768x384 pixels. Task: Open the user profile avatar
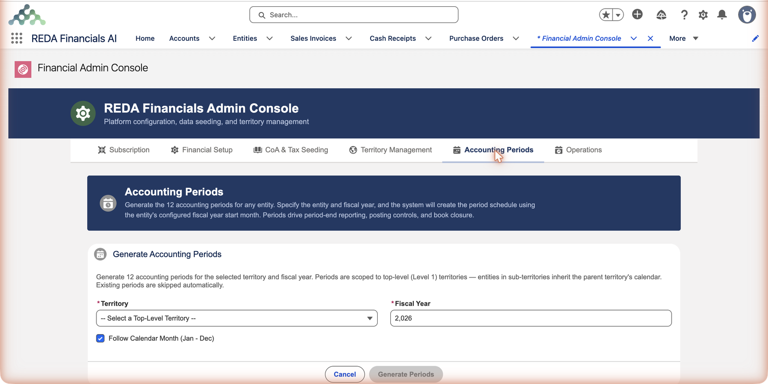tap(747, 15)
